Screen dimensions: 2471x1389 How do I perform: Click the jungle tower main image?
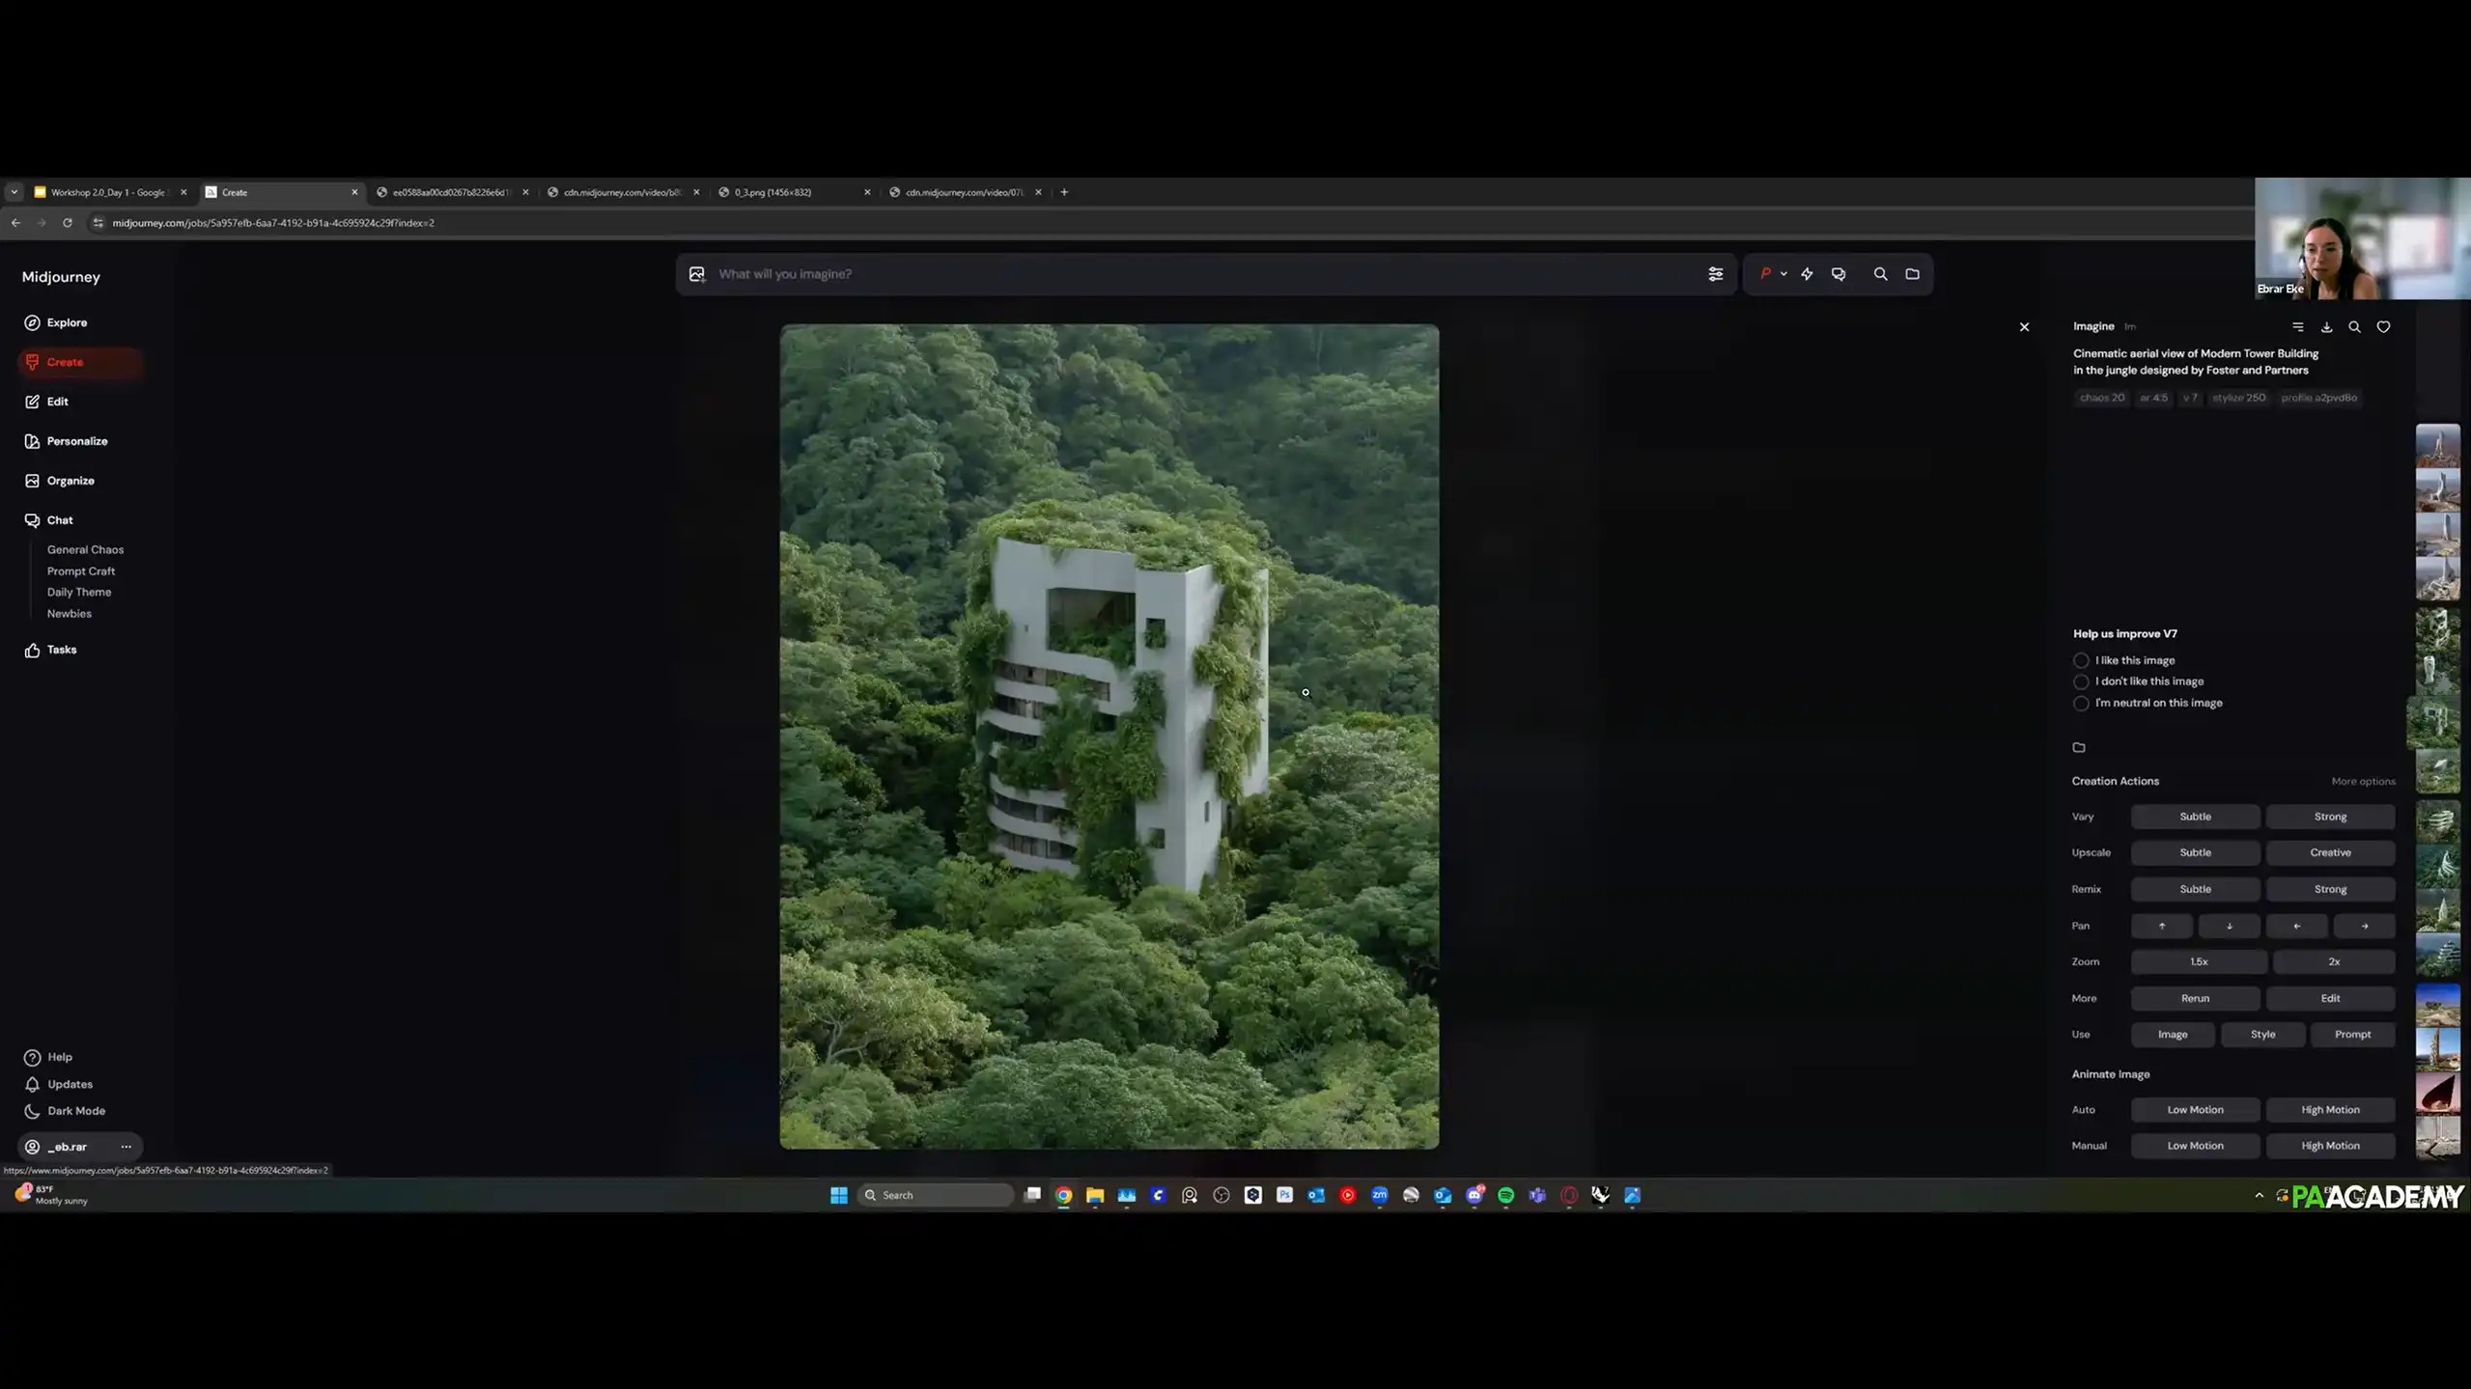1109,736
